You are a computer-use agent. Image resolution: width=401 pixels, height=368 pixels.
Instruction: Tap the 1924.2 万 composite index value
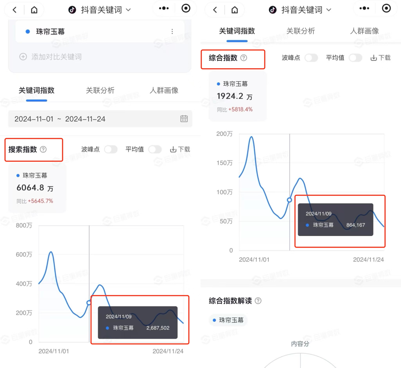pos(235,96)
